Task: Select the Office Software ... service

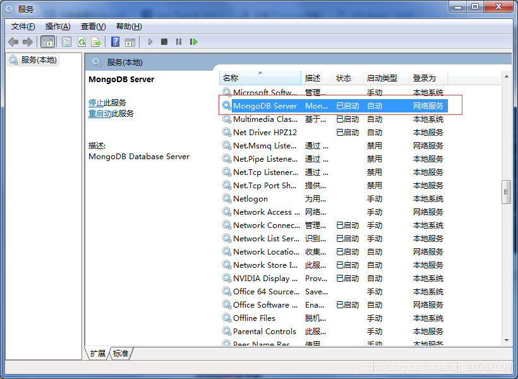Action: (265, 304)
